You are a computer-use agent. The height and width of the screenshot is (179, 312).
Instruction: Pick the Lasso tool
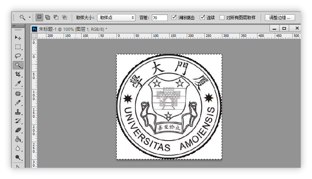pos(18,56)
